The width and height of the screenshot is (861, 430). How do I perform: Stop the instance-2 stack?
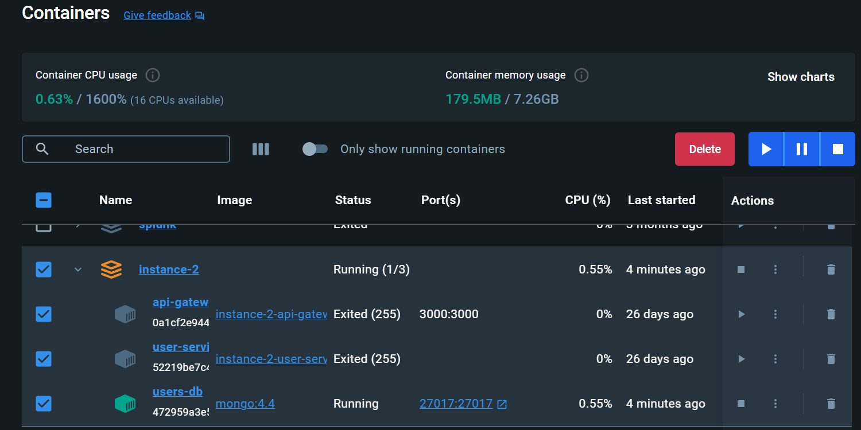(x=741, y=269)
